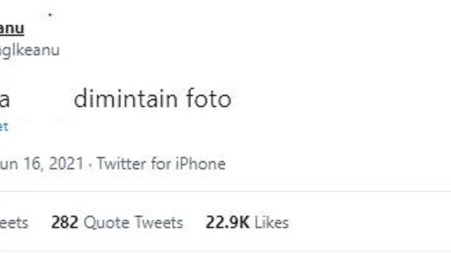Screen dimensions: 451x253
Task: Open the Jun 16, 2021 timestamp link
Action: [x=42, y=164]
